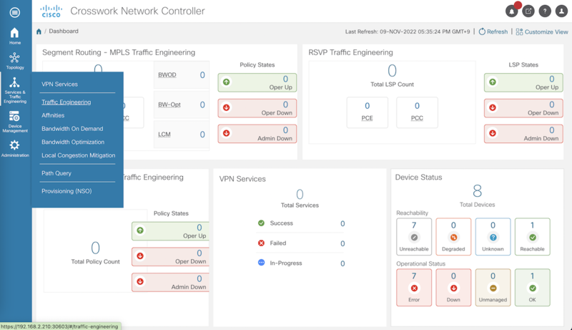Select Path Query from the menu

click(56, 173)
